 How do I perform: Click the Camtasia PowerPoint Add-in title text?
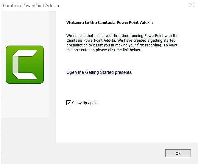click(31, 6)
